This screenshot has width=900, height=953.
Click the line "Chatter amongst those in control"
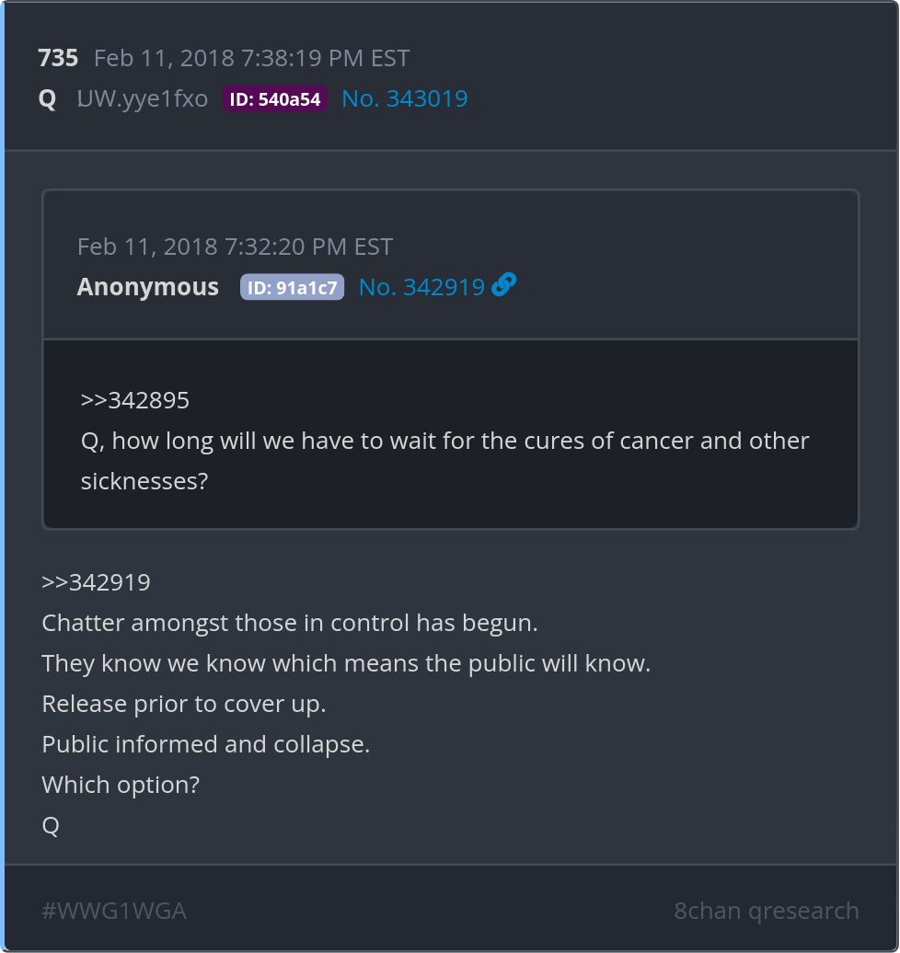(289, 623)
